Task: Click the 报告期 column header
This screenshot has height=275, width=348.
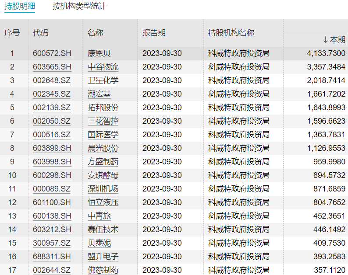Action: pyautogui.click(x=154, y=33)
